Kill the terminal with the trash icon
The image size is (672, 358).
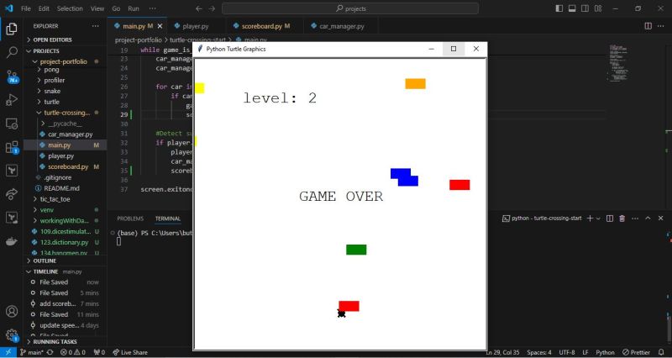[622, 218]
